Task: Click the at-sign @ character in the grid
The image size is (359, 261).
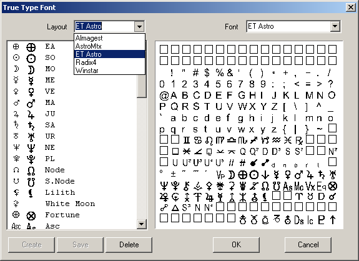Action: point(164,96)
